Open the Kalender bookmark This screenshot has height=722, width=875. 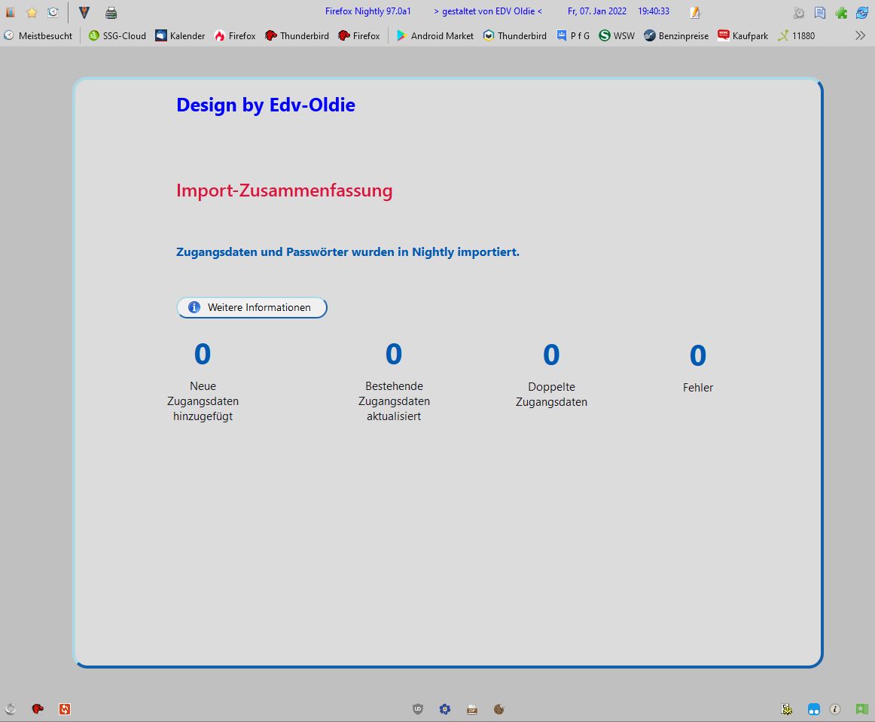(x=180, y=35)
